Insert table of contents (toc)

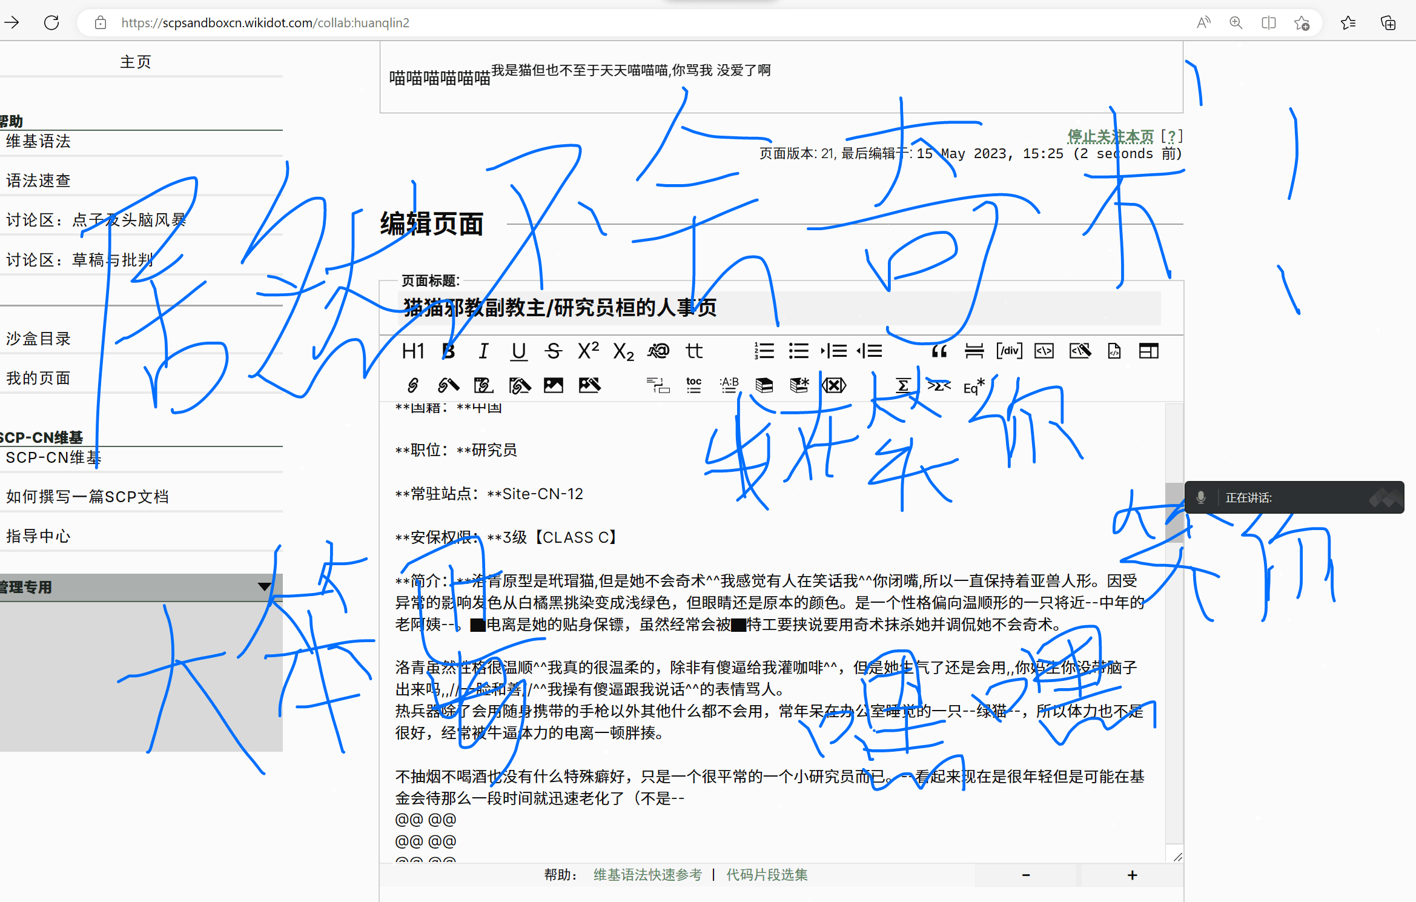[693, 385]
